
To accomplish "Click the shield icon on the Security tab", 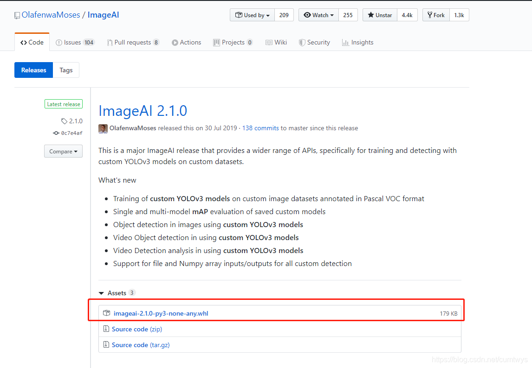I will (x=302, y=42).
